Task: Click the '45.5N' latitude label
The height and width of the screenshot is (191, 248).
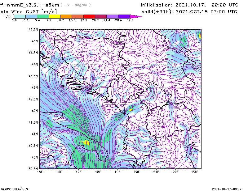Action: coord(33,29)
